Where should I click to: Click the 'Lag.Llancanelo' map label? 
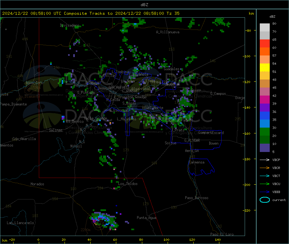21,223
